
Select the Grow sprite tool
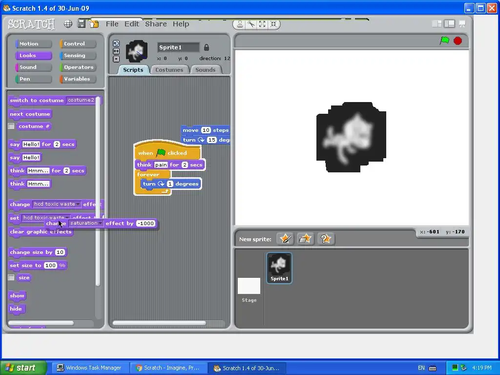262,24
